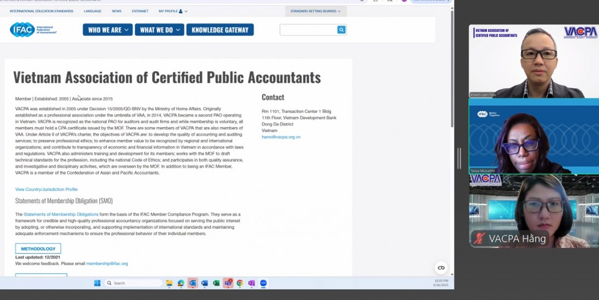Click the 'Last updated: 12/2021' text
The height and width of the screenshot is (300, 599).
(37, 257)
